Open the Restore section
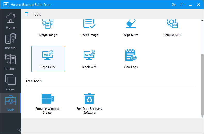The image size is (204, 134). point(10,62)
